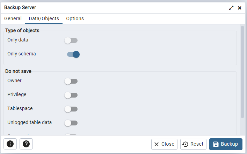The width and height of the screenshot is (247, 154).
Task: Toggle the Tablespace switch
Action: point(71,109)
